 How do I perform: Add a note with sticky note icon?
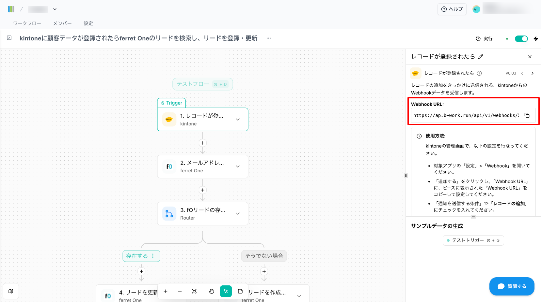point(240,291)
